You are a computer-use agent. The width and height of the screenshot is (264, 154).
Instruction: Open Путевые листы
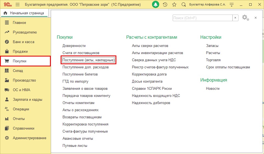[75, 145]
